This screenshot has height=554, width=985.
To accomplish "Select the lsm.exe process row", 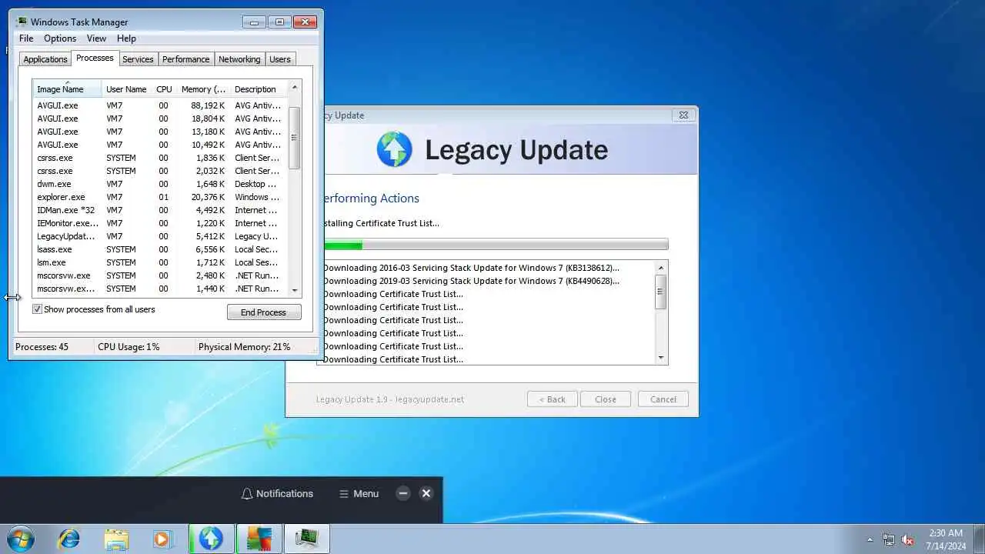I will coord(160,262).
